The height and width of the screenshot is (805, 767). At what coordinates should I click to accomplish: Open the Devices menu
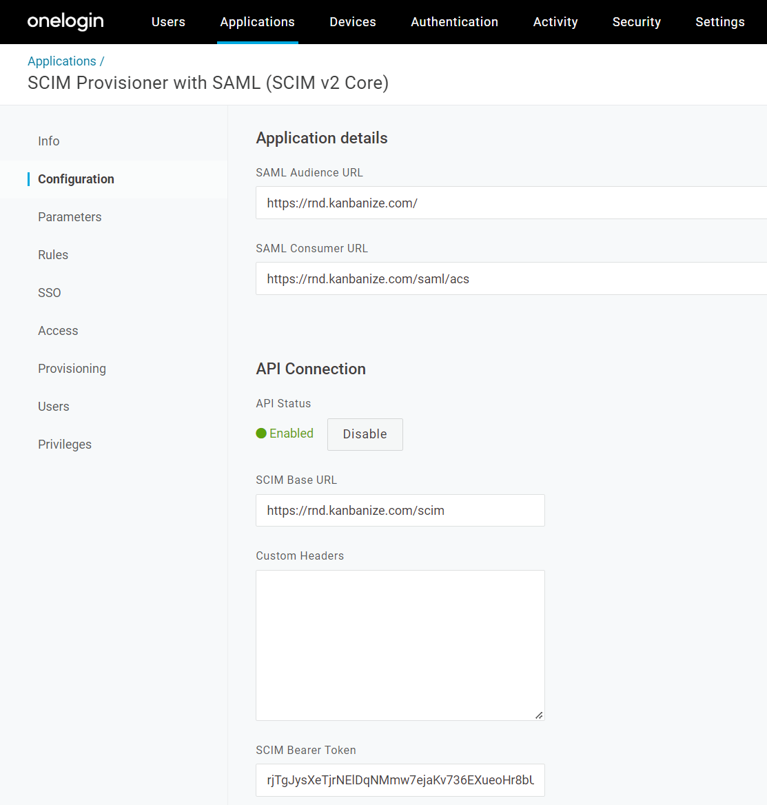[353, 22]
